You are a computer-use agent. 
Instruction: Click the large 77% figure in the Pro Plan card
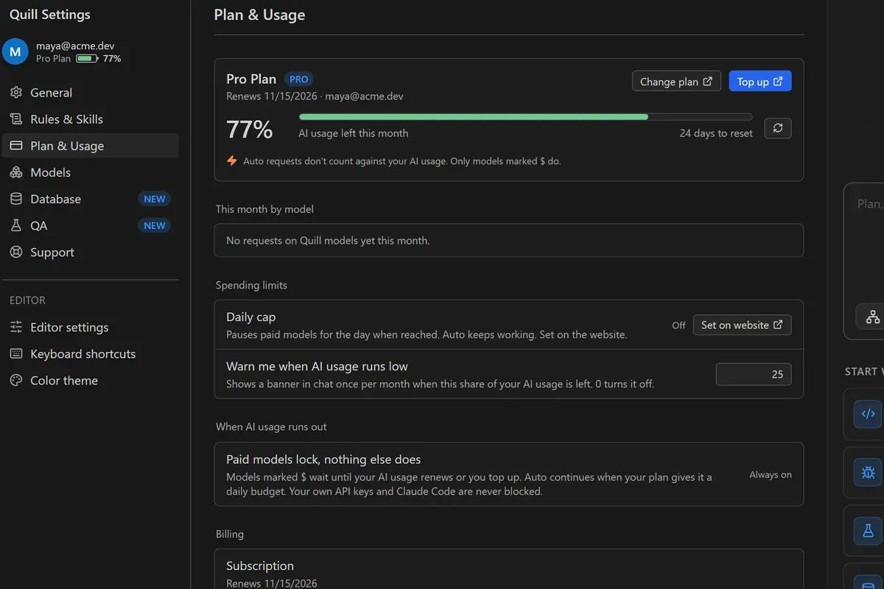(250, 130)
